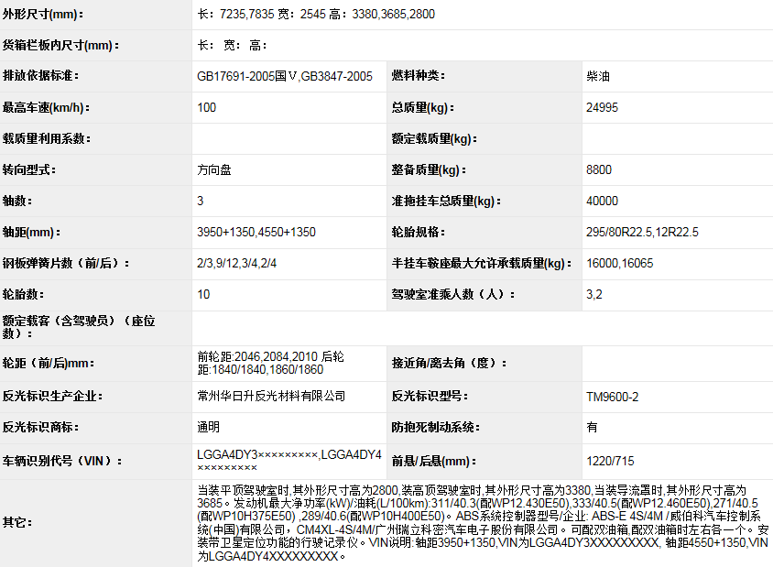The height and width of the screenshot is (567, 773).
Task: Select tire spec 295/80R22.5,12R22.5
Action: coord(642,232)
